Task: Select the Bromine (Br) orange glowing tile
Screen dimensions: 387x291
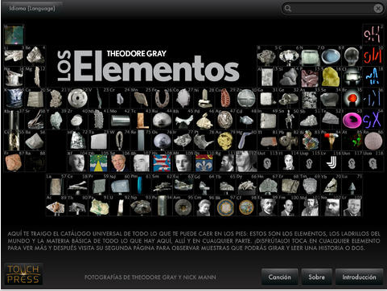Action: (352, 98)
